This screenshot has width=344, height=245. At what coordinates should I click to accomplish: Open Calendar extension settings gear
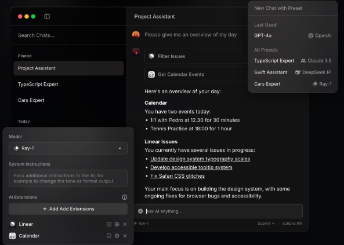coord(117,236)
